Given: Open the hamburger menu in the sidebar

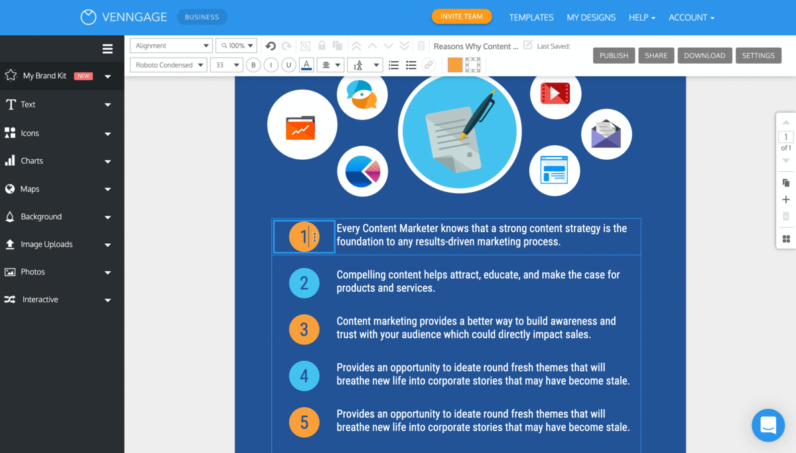Looking at the screenshot, I should (107, 48).
